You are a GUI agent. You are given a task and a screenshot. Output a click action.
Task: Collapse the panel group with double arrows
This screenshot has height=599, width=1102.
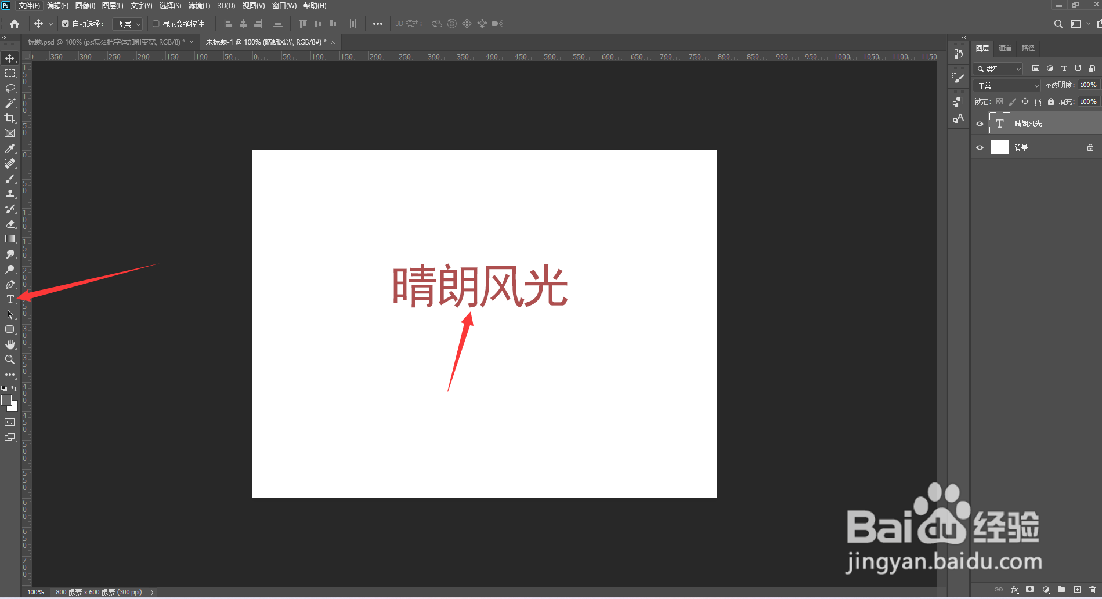[x=965, y=37]
